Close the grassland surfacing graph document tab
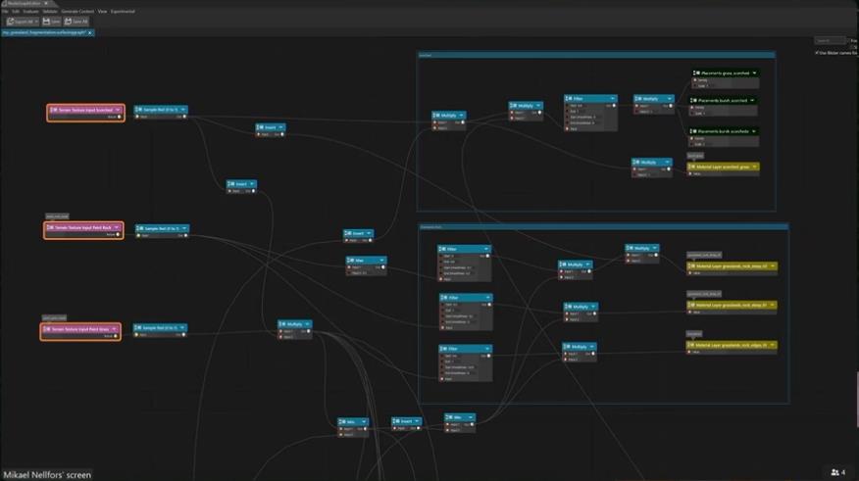Image resolution: width=859 pixels, height=481 pixels. point(90,33)
